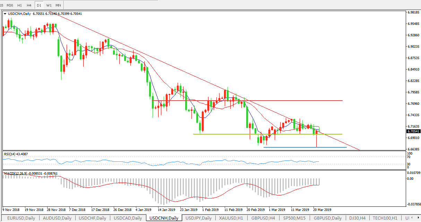Click the D1 daily timeframe button
Screen dimensions: 421x222
39,5
